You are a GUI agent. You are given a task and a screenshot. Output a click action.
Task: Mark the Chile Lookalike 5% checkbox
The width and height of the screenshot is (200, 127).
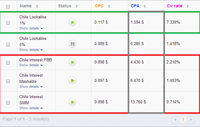[x=8, y=44]
